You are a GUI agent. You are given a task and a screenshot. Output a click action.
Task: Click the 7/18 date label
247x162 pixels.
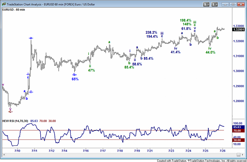(120, 151)
